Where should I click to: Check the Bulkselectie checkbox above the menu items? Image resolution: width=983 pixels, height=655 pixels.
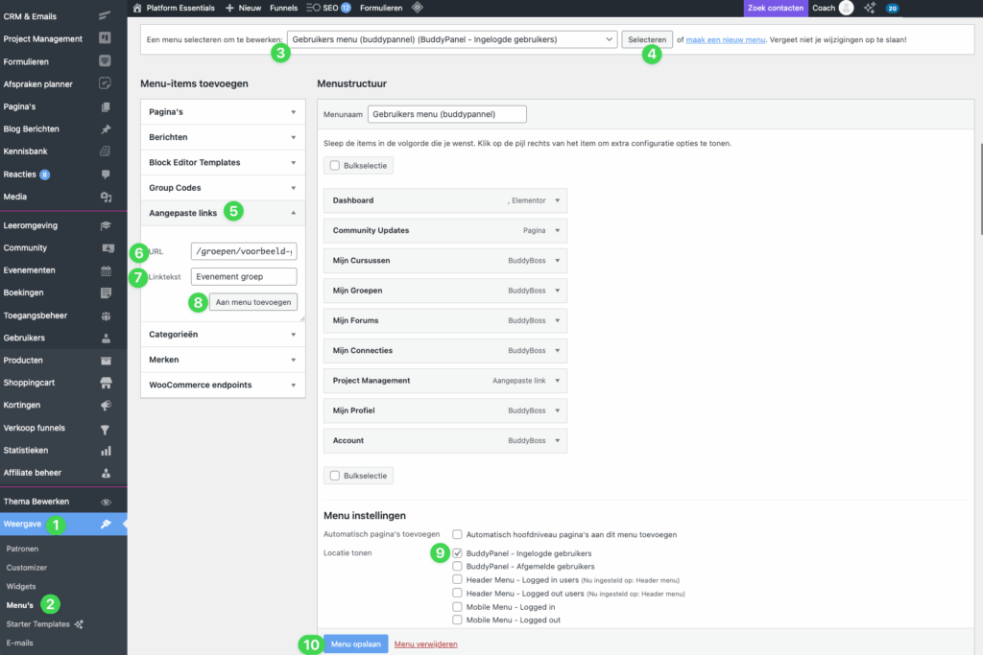[x=332, y=165]
